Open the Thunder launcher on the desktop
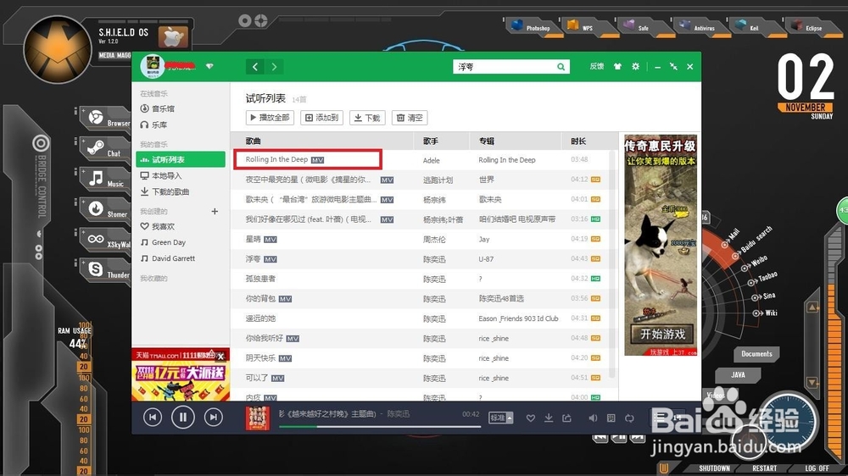Viewport: 848px width, 476px height. click(x=107, y=270)
